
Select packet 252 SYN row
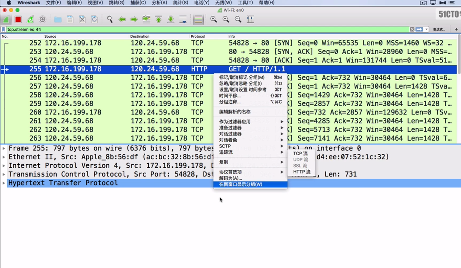point(229,43)
